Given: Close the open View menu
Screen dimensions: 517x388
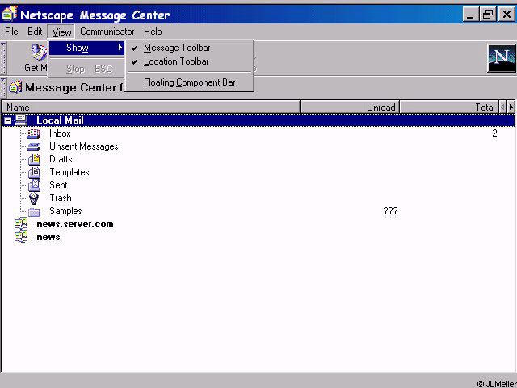Looking at the screenshot, I should click(x=61, y=32).
